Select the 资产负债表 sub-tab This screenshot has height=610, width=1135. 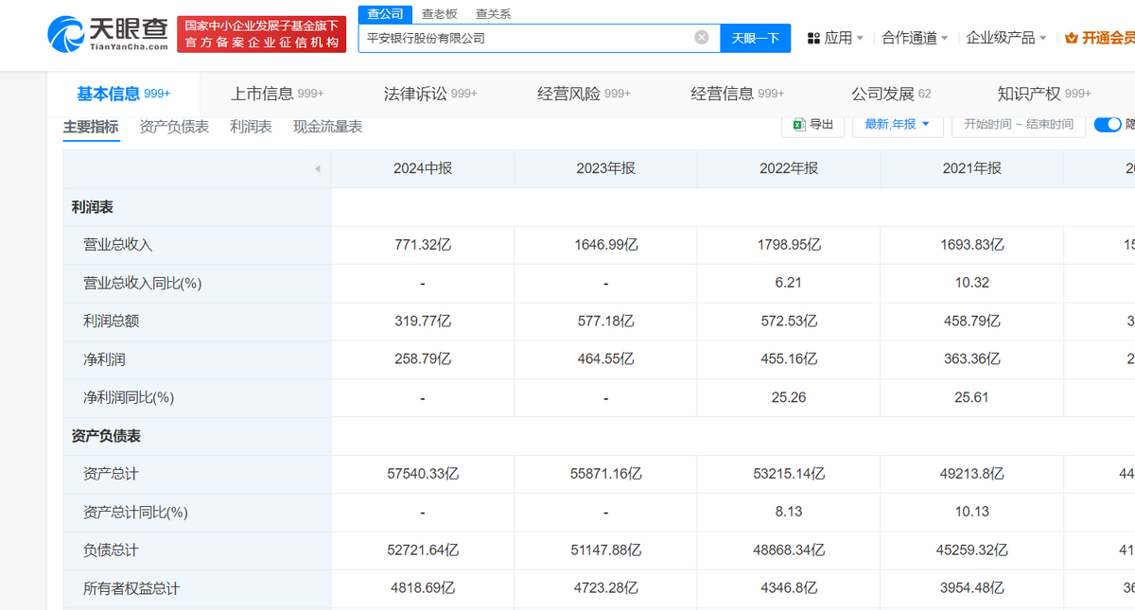pos(174,127)
